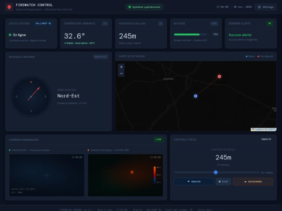This screenshot has width=282, height=211.
Task: Click the INACTIF winch status badge
Action: (266, 139)
